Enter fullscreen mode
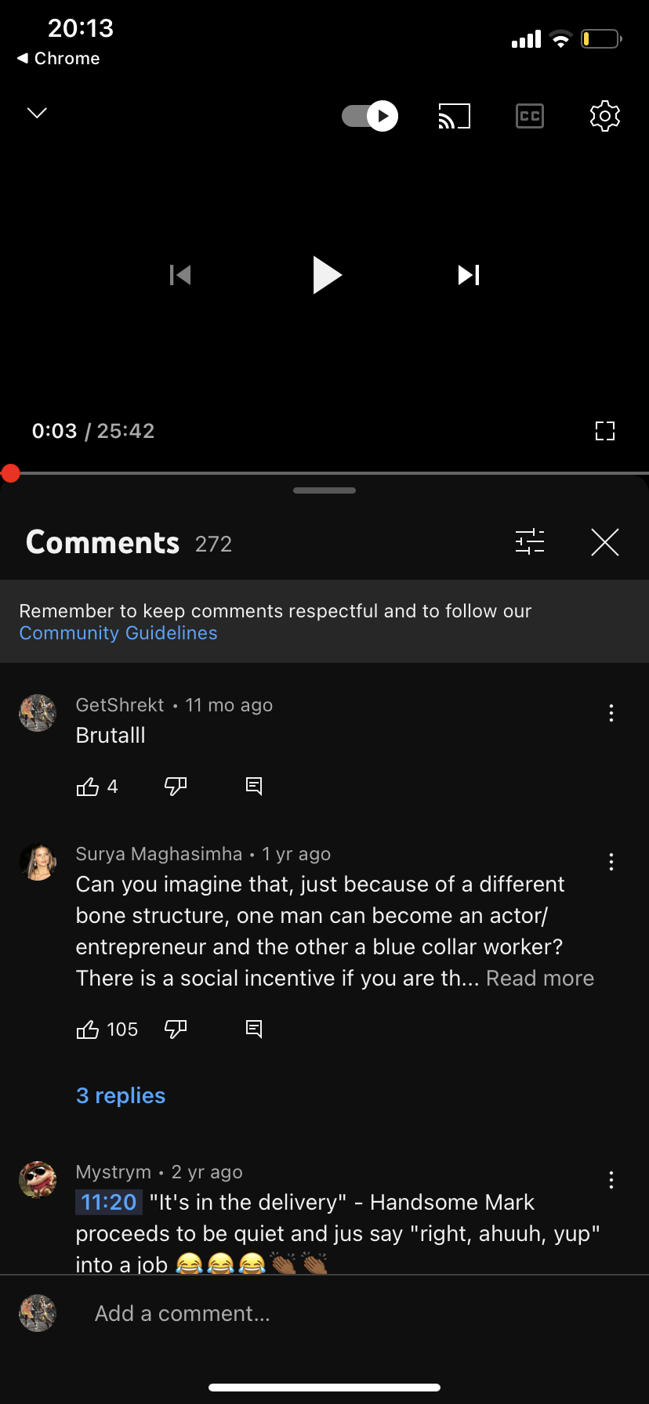This screenshot has height=1404, width=649. tap(605, 431)
